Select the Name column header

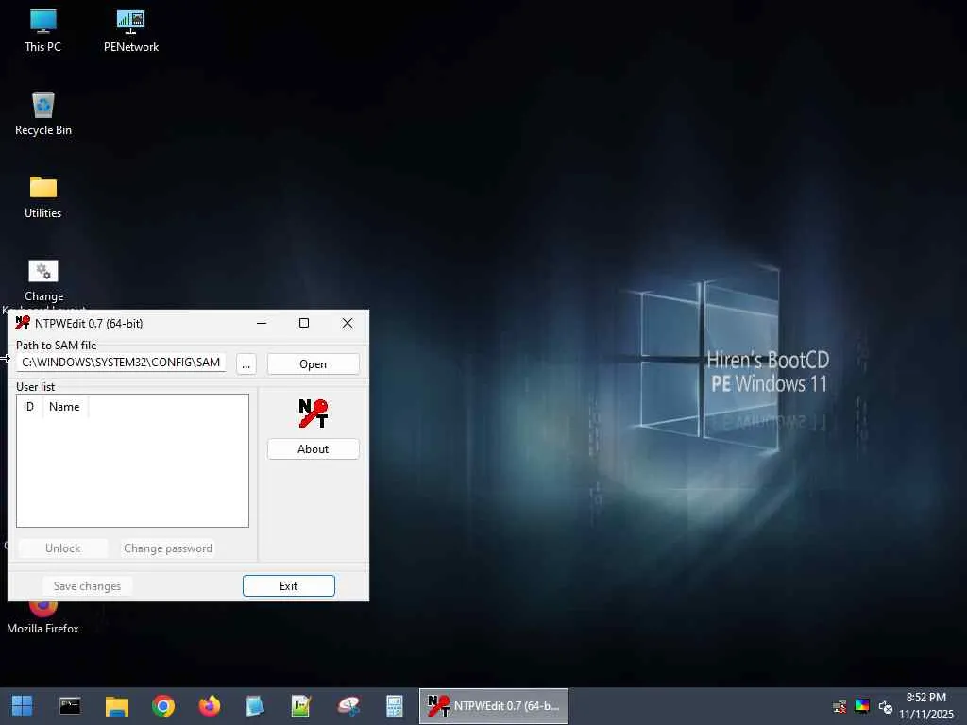pos(65,407)
